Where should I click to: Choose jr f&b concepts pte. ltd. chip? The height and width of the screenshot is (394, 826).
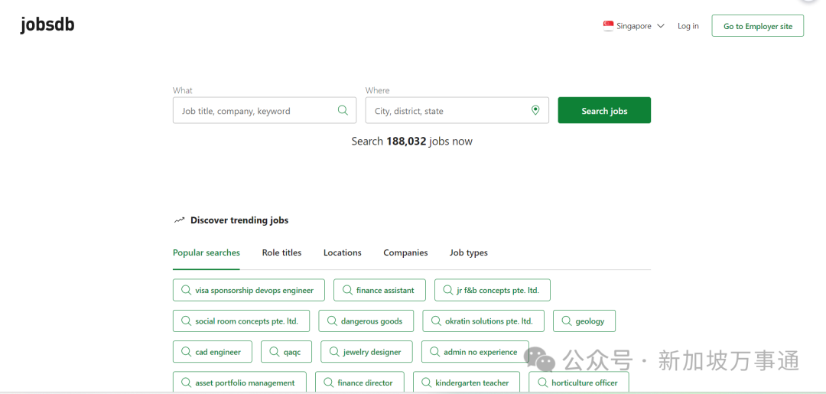(493, 290)
